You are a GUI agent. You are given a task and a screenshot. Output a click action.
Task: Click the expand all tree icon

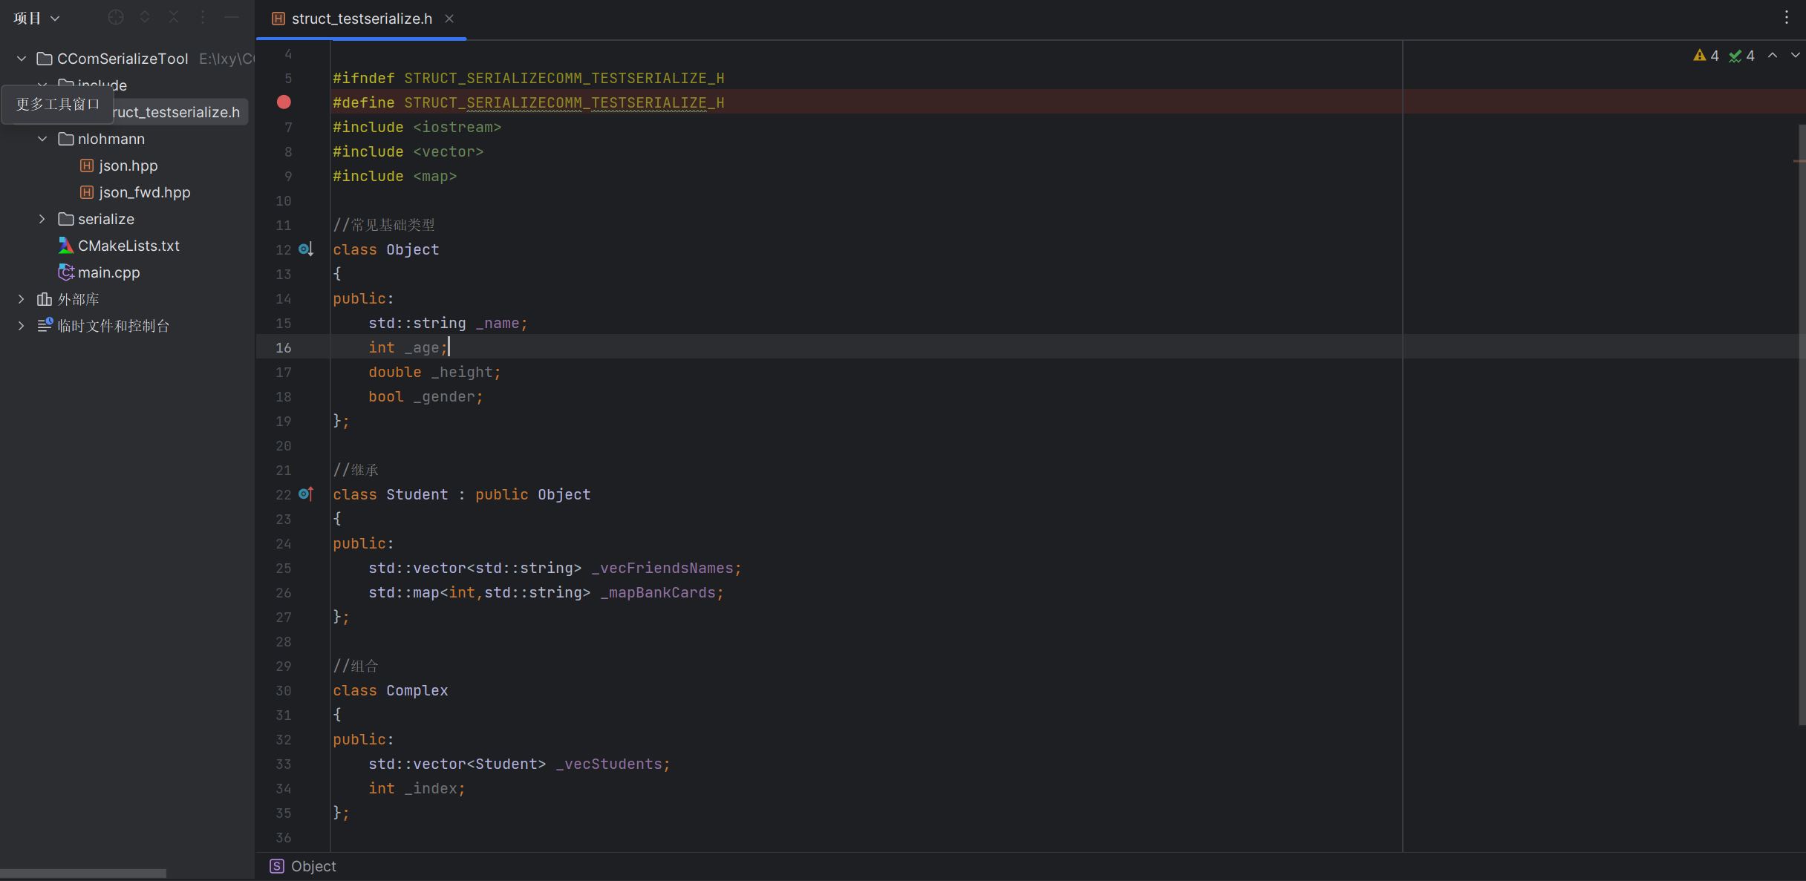145,17
